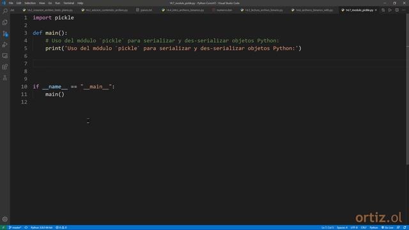409x230 pixels.
Task: Change the CRLF end of line sequence
Action: click(364, 227)
